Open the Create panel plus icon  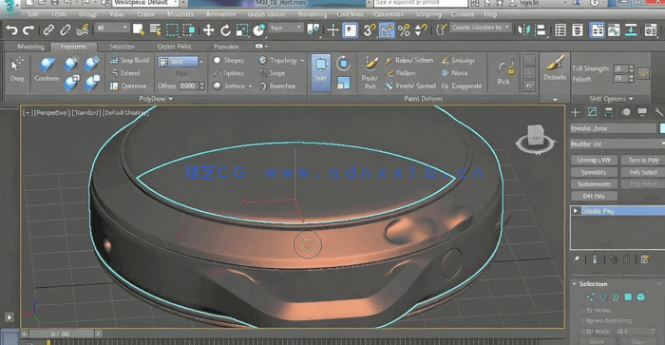(x=575, y=112)
